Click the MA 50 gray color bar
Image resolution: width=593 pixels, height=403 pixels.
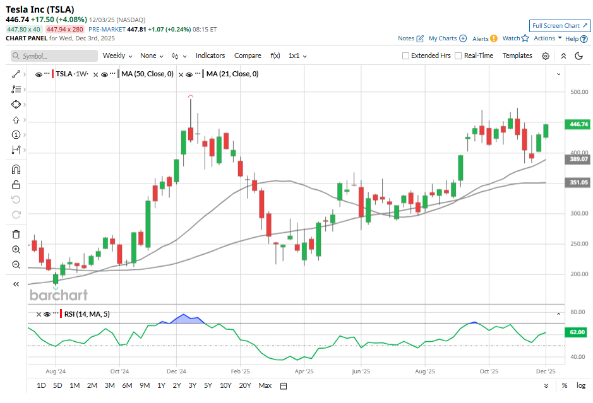[119, 74]
